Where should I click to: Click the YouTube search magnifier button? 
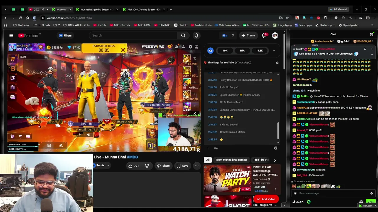183,36
